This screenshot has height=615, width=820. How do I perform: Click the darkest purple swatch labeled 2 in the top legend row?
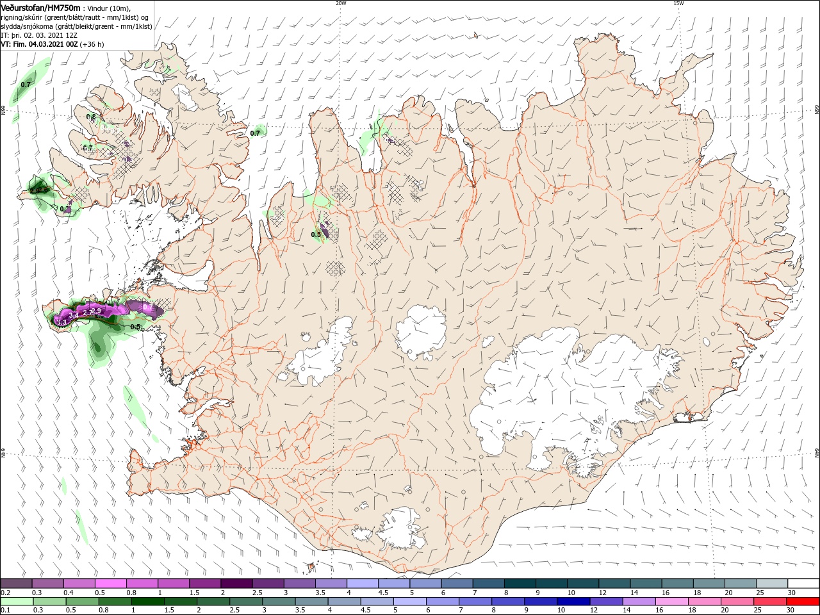(236, 584)
